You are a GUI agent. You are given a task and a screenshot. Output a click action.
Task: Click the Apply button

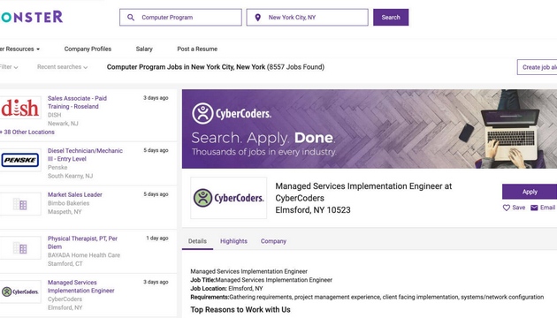530,192
